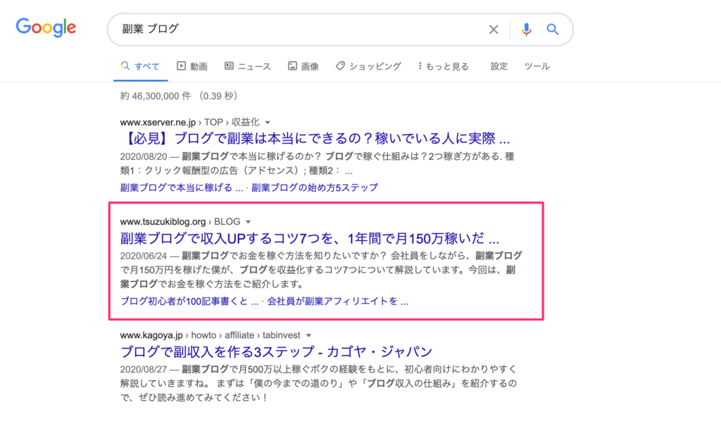Click the www.xserver.ne.jp breadcrumb URL
721x422 pixels.
(x=158, y=123)
